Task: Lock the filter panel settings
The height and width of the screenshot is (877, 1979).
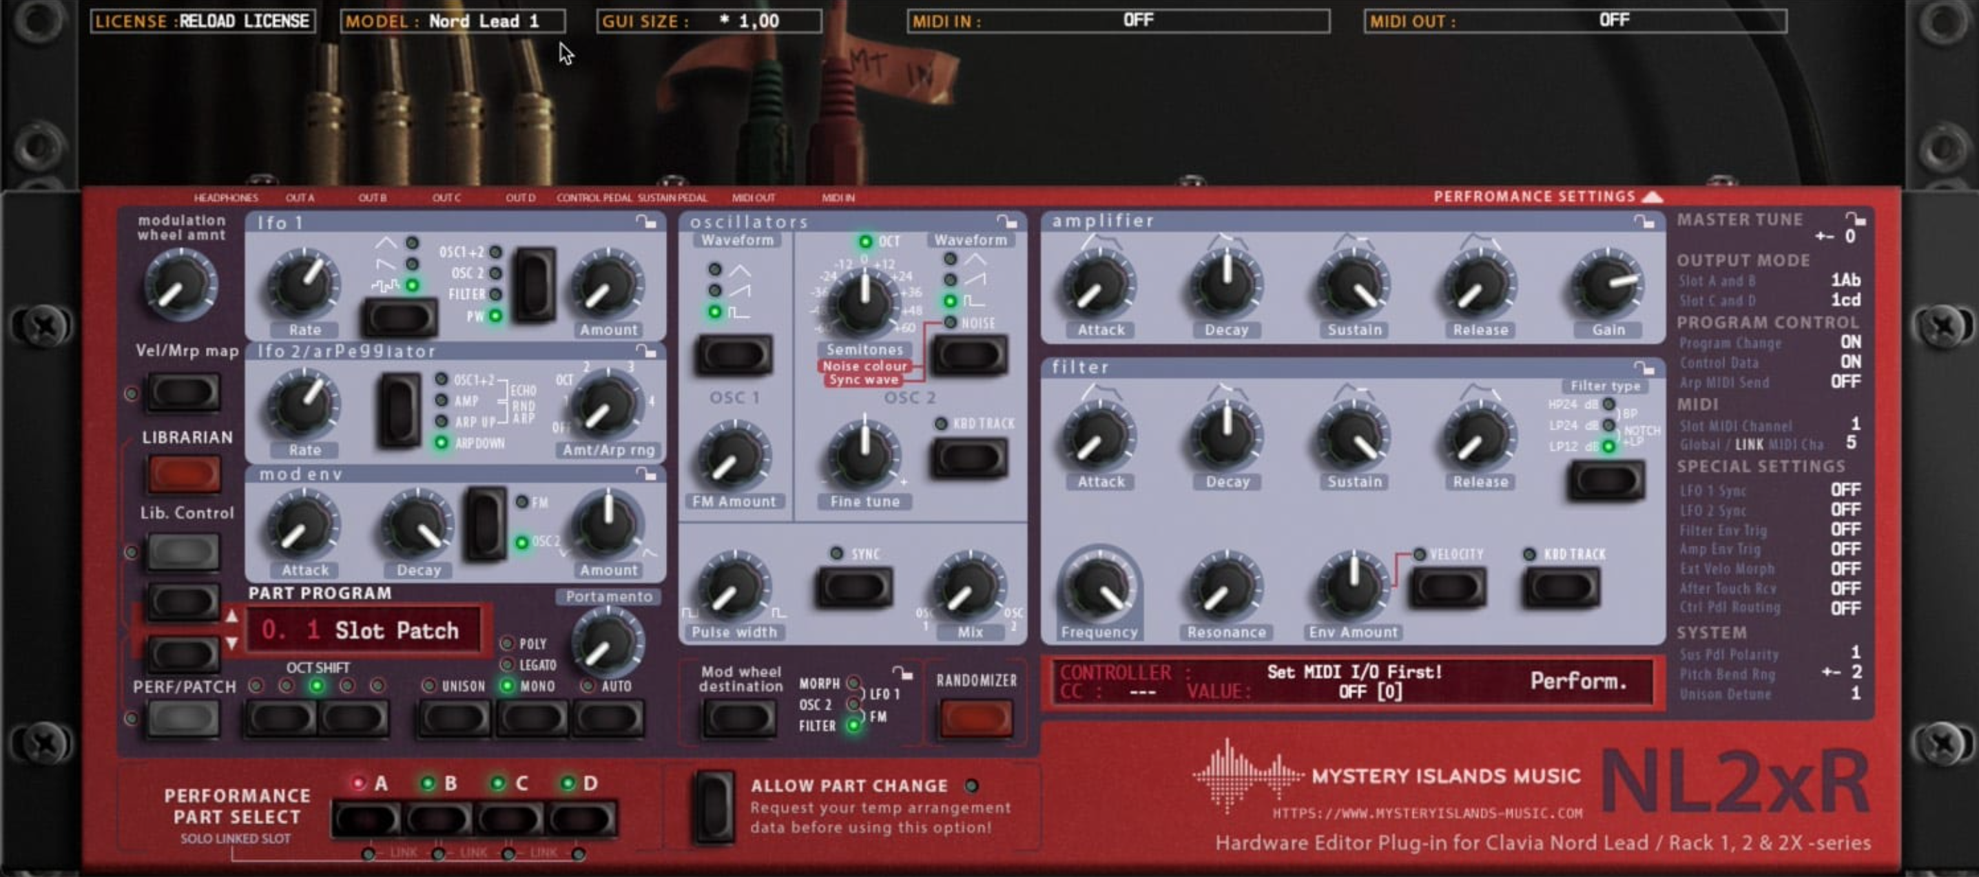Action: point(1644,367)
